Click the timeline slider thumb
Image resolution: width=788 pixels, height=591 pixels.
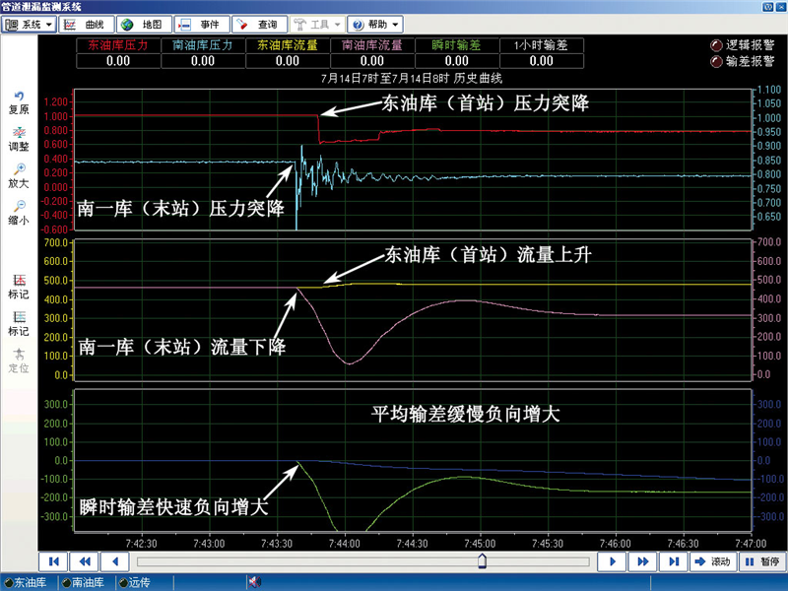[482, 561]
